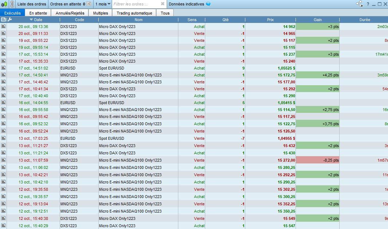The width and height of the screenshot is (388, 229).
Task: Sort by the Date column header
Action: pyautogui.click(x=38, y=20)
